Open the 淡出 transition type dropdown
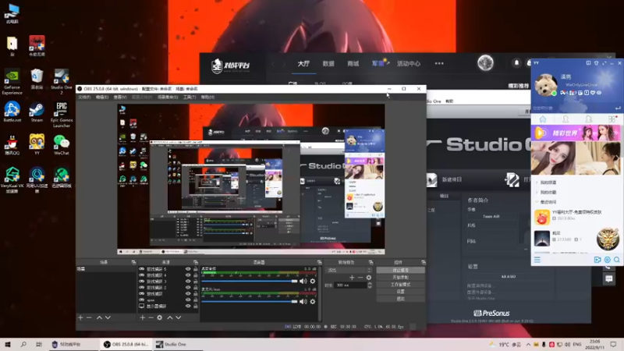Viewport: 624px width, 351px height. pyautogui.click(x=349, y=270)
